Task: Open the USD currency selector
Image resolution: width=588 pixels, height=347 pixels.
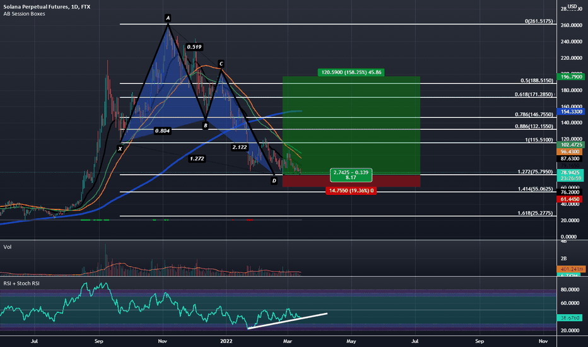Action: point(572,6)
